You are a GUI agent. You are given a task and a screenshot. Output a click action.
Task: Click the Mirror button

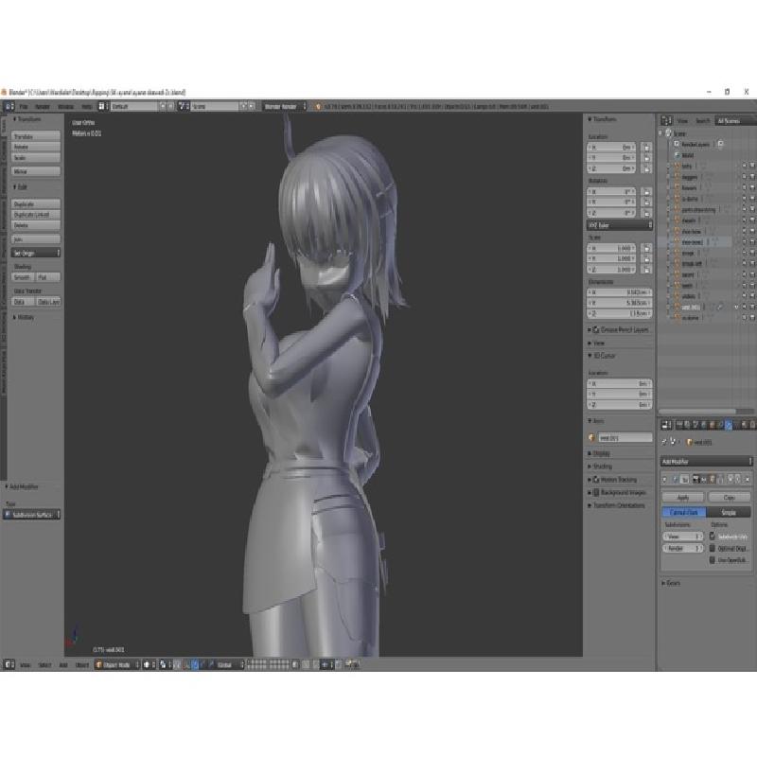coord(36,171)
